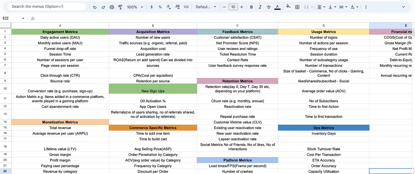Screen dimensions: 415x174
Task: Select column B header
Action: [x=153, y=26]
